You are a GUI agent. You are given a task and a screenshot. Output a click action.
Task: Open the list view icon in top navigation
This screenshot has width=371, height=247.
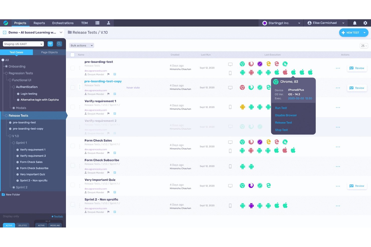point(97,23)
